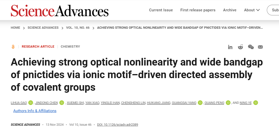The width and height of the screenshot is (279, 129).
Task: Open the article DOI link
Action: pyautogui.click(x=118, y=125)
